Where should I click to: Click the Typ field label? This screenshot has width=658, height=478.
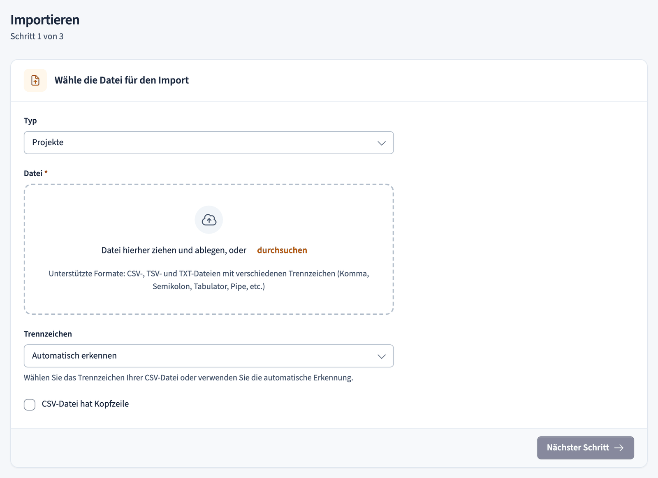(x=30, y=121)
